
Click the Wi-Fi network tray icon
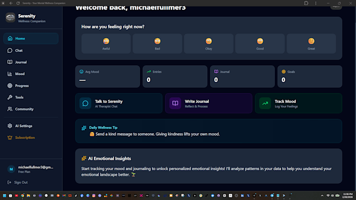[328, 195]
